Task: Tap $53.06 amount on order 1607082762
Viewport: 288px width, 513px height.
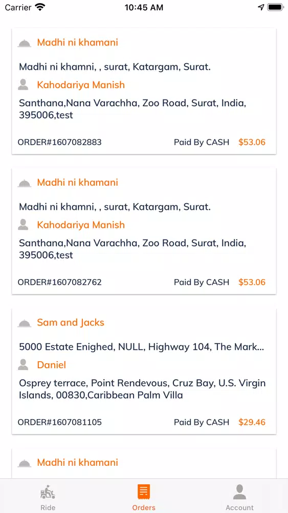Action: 252,282
